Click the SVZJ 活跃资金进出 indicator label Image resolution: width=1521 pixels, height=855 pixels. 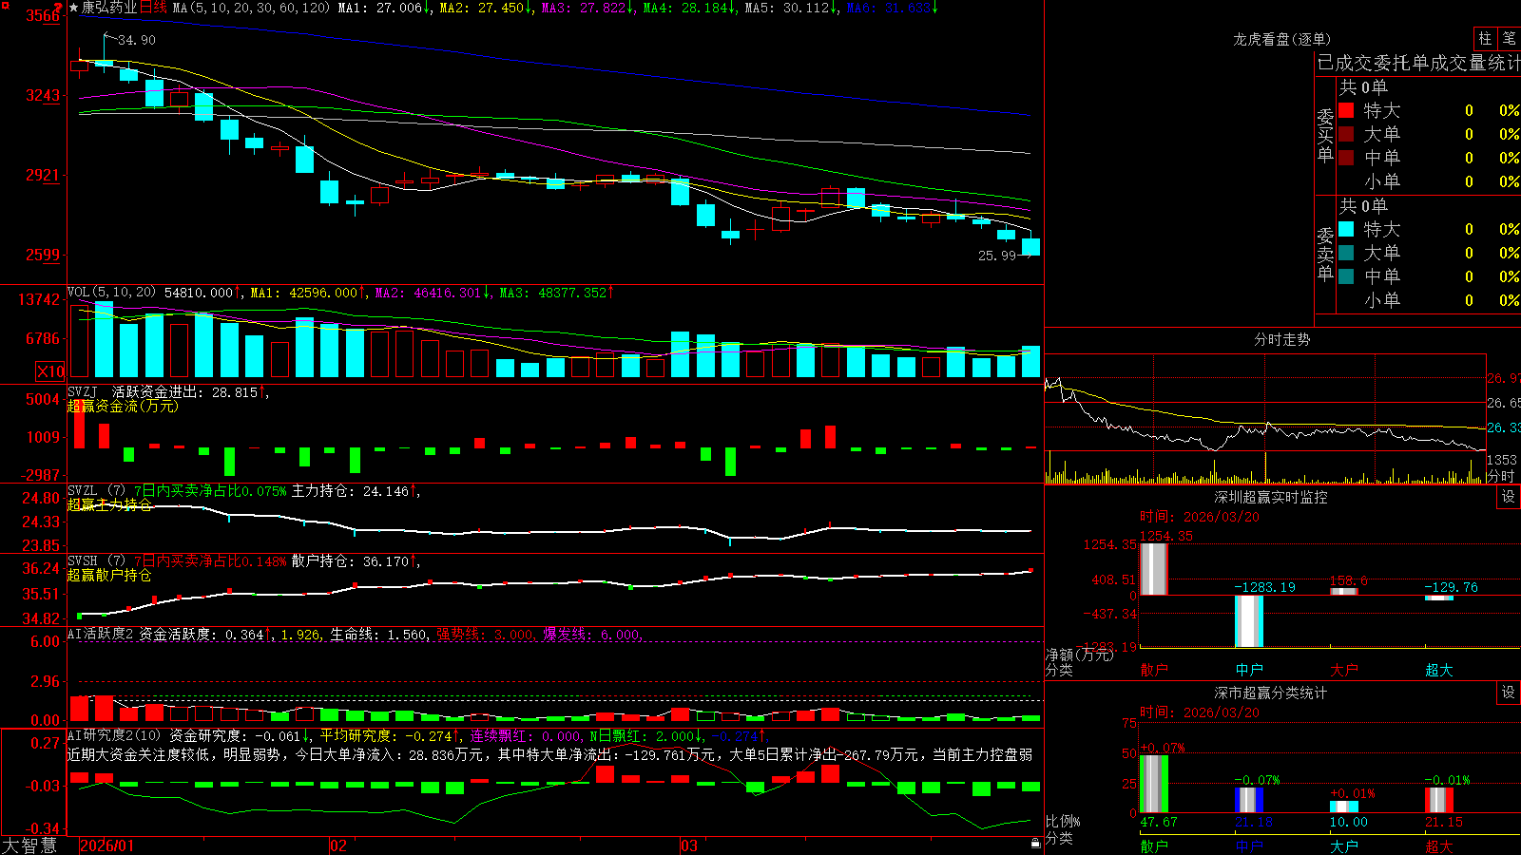(x=168, y=391)
